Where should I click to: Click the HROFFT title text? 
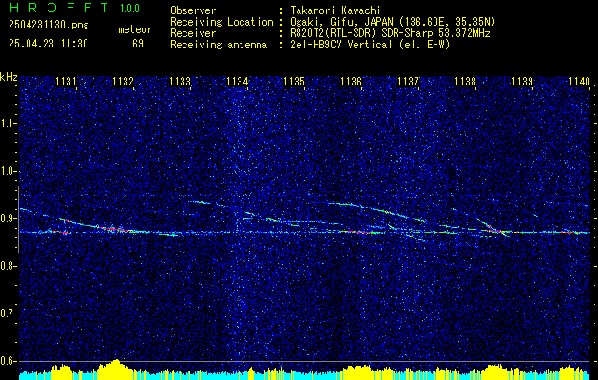pos(59,8)
